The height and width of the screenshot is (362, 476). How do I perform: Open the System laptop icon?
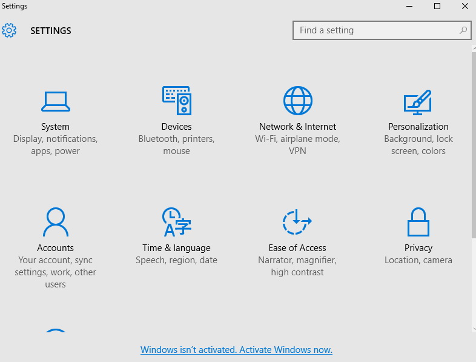[56, 101]
